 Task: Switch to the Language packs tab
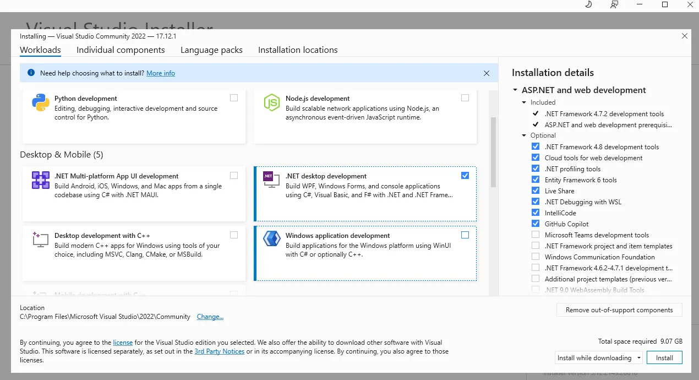[x=211, y=50]
